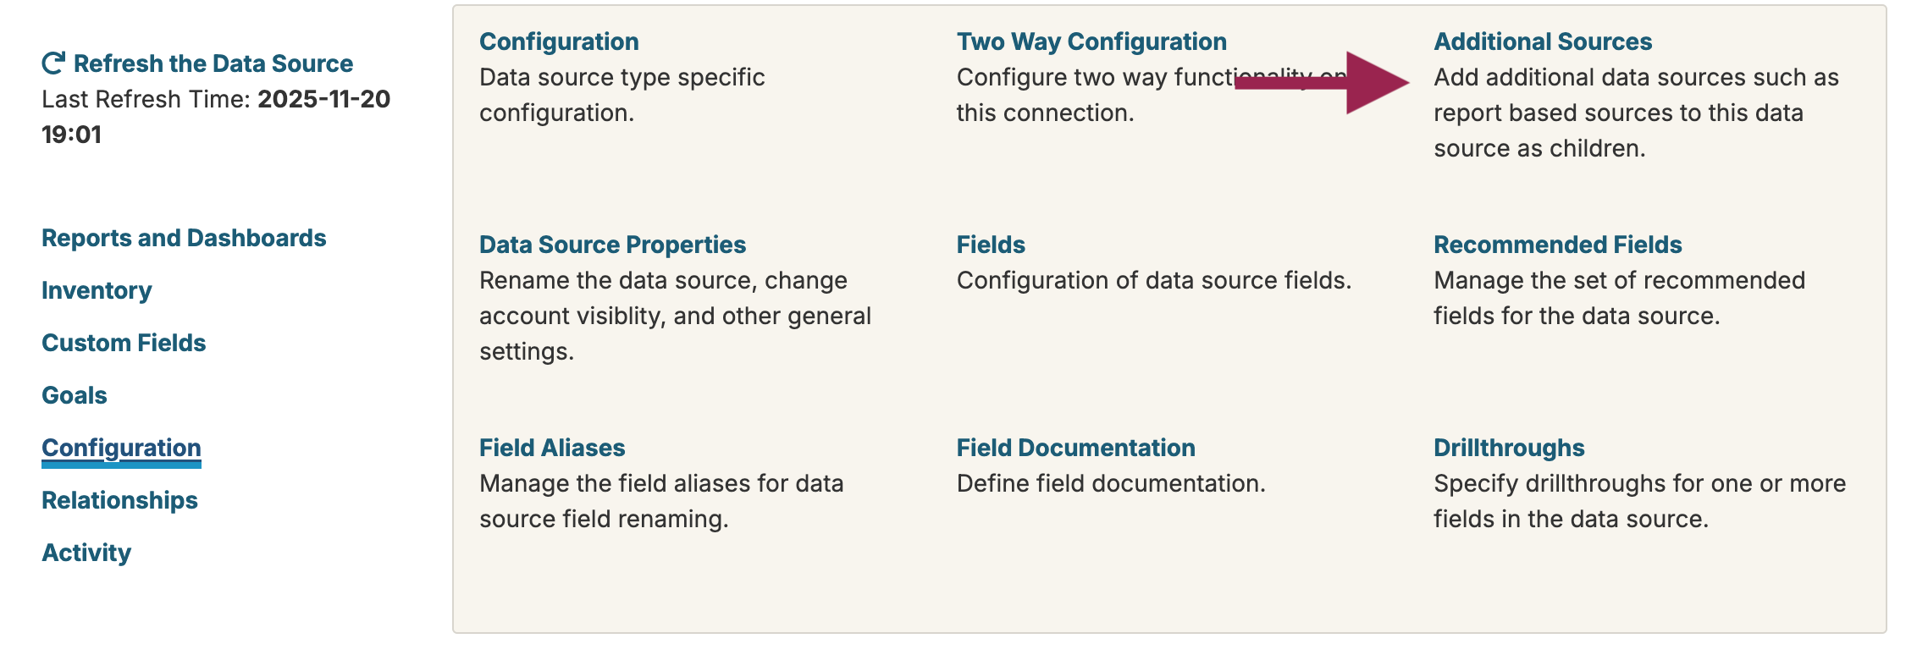Open Two Way Configuration
This screenshot has height=655, width=1917.
pos(1091,41)
